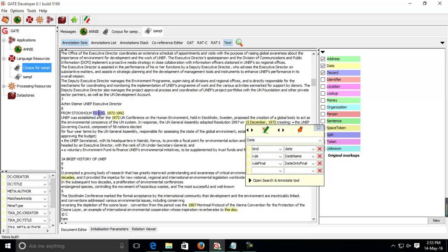
Task: Click the Co-reference Editor button
Action: (167, 43)
